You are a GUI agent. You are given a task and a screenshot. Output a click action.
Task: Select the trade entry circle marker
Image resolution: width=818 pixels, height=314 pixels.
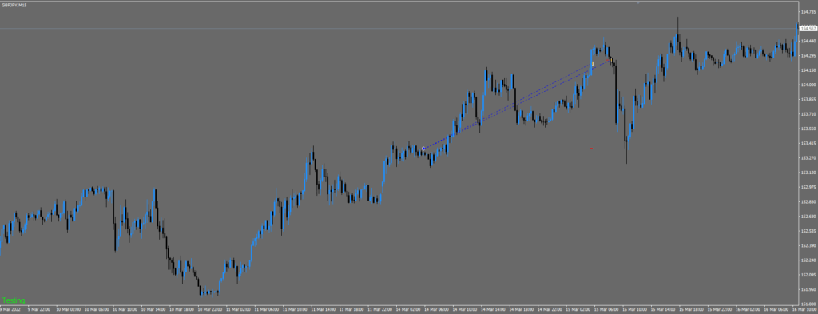[x=423, y=149]
